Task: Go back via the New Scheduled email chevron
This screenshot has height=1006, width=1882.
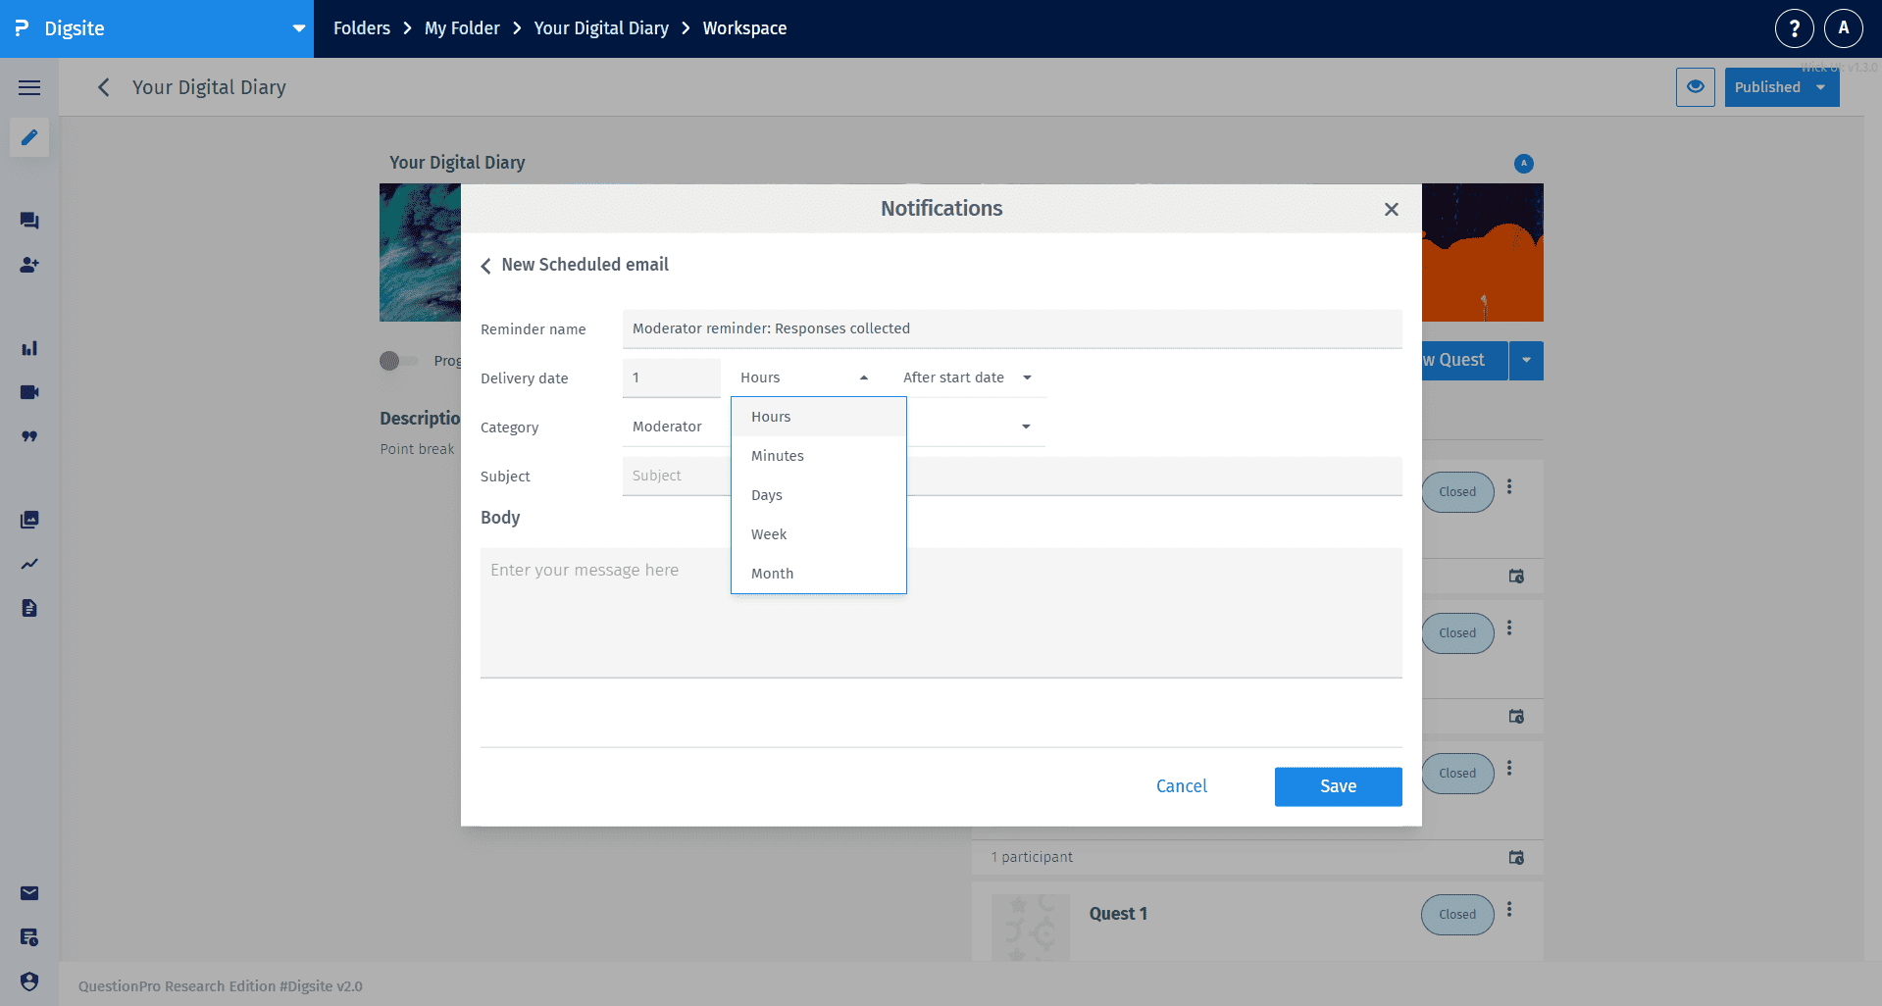Action: tap(484, 265)
